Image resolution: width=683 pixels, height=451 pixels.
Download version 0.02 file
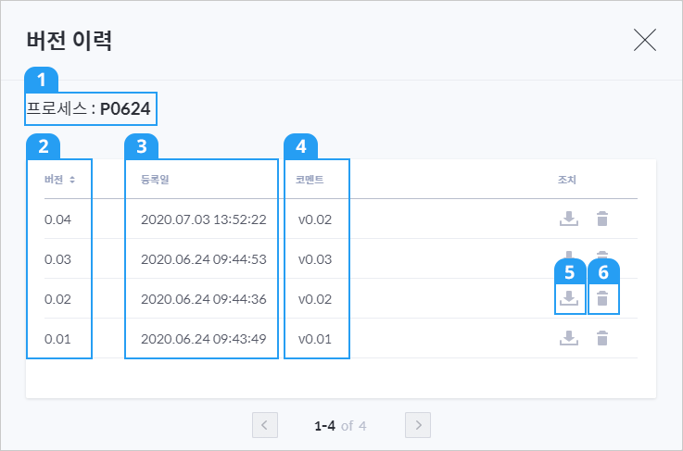[569, 298]
